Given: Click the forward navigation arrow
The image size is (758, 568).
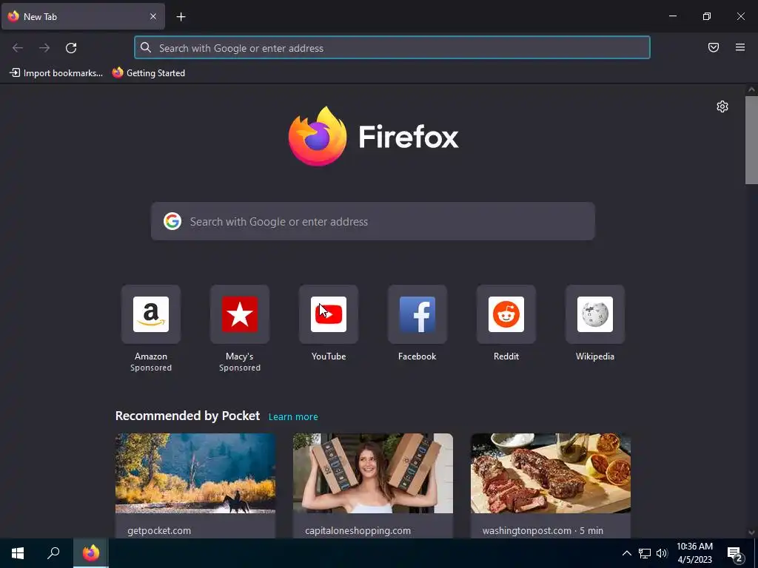Looking at the screenshot, I should pos(44,48).
